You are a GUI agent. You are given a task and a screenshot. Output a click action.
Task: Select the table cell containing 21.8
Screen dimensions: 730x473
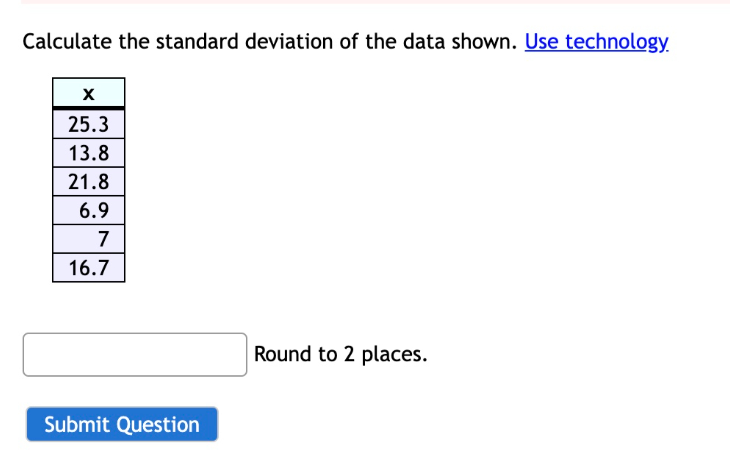(89, 181)
